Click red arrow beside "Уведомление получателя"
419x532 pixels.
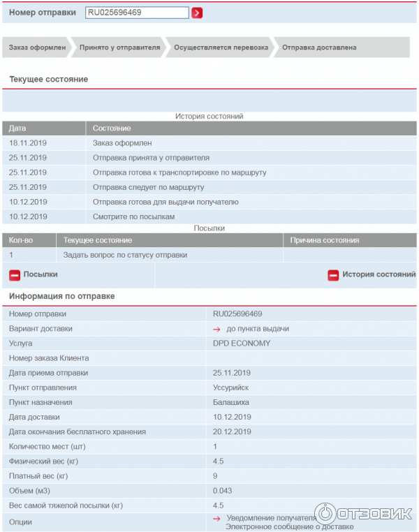pos(217,518)
